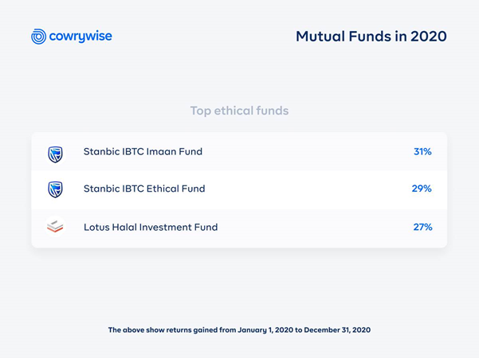Open the Stanbic IBTC Imaan Fund row
Viewport: 479px width, 358px height.
[x=239, y=152]
